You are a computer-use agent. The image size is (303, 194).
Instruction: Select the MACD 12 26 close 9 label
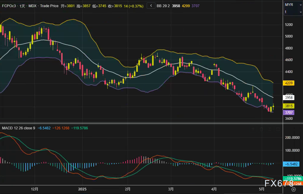[x=18, y=128]
